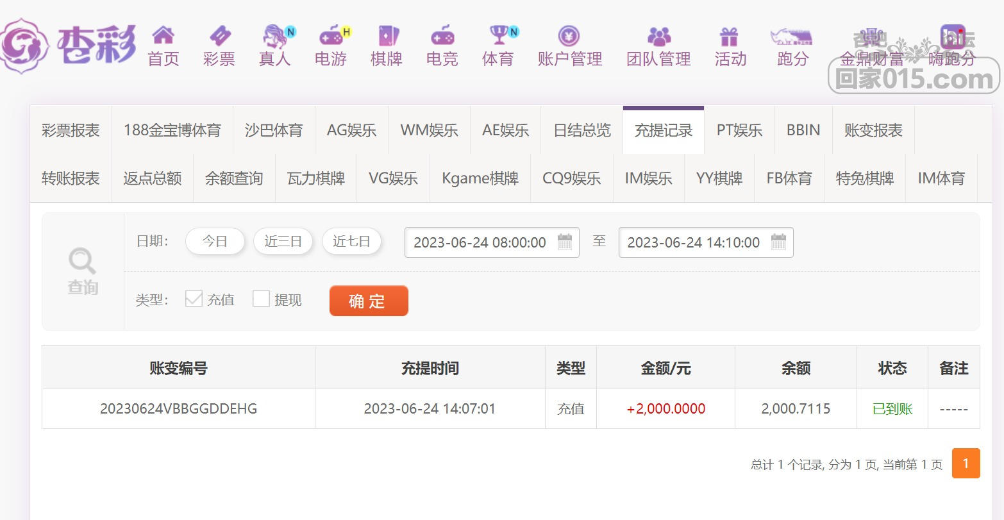Image resolution: width=1004 pixels, height=520 pixels.
Task: Open the 电竞 esports icon
Action: tap(442, 35)
